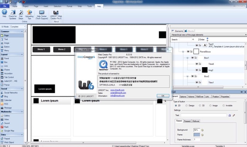The width and height of the screenshot is (247, 147).
Task: Select the Menu element tool
Action: click(x=12, y=51)
